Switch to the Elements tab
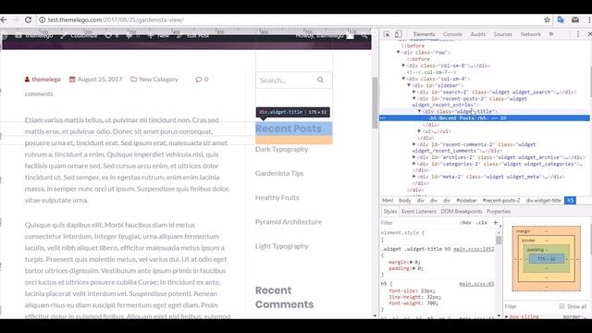This screenshot has width=592, height=333. pyautogui.click(x=424, y=34)
